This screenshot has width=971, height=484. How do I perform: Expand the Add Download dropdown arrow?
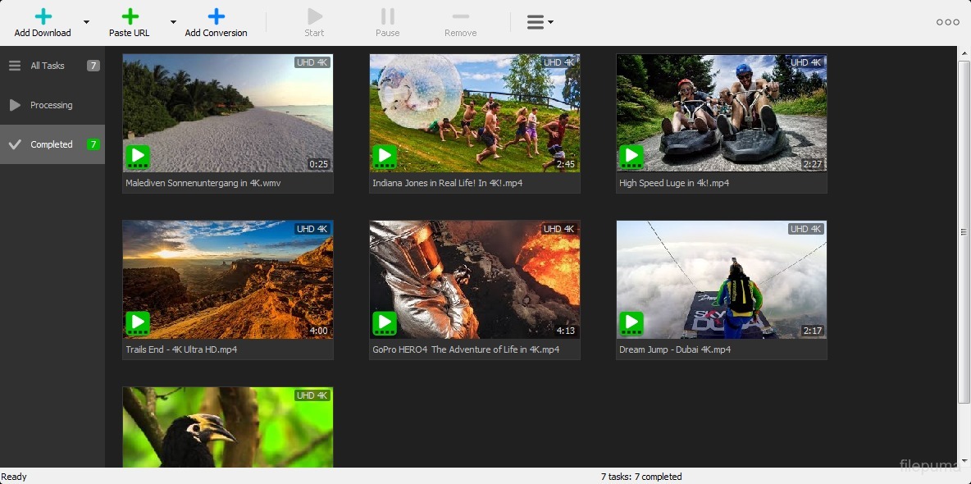[x=86, y=22]
